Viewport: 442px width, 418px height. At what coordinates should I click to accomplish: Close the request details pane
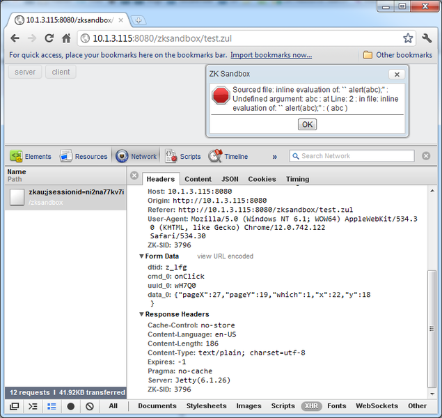pyautogui.click(x=134, y=176)
